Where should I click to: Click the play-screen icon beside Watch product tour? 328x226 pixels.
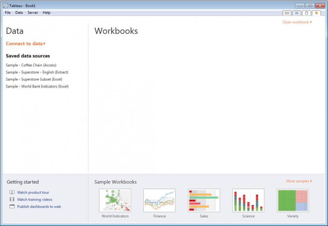pyautogui.click(x=12, y=192)
